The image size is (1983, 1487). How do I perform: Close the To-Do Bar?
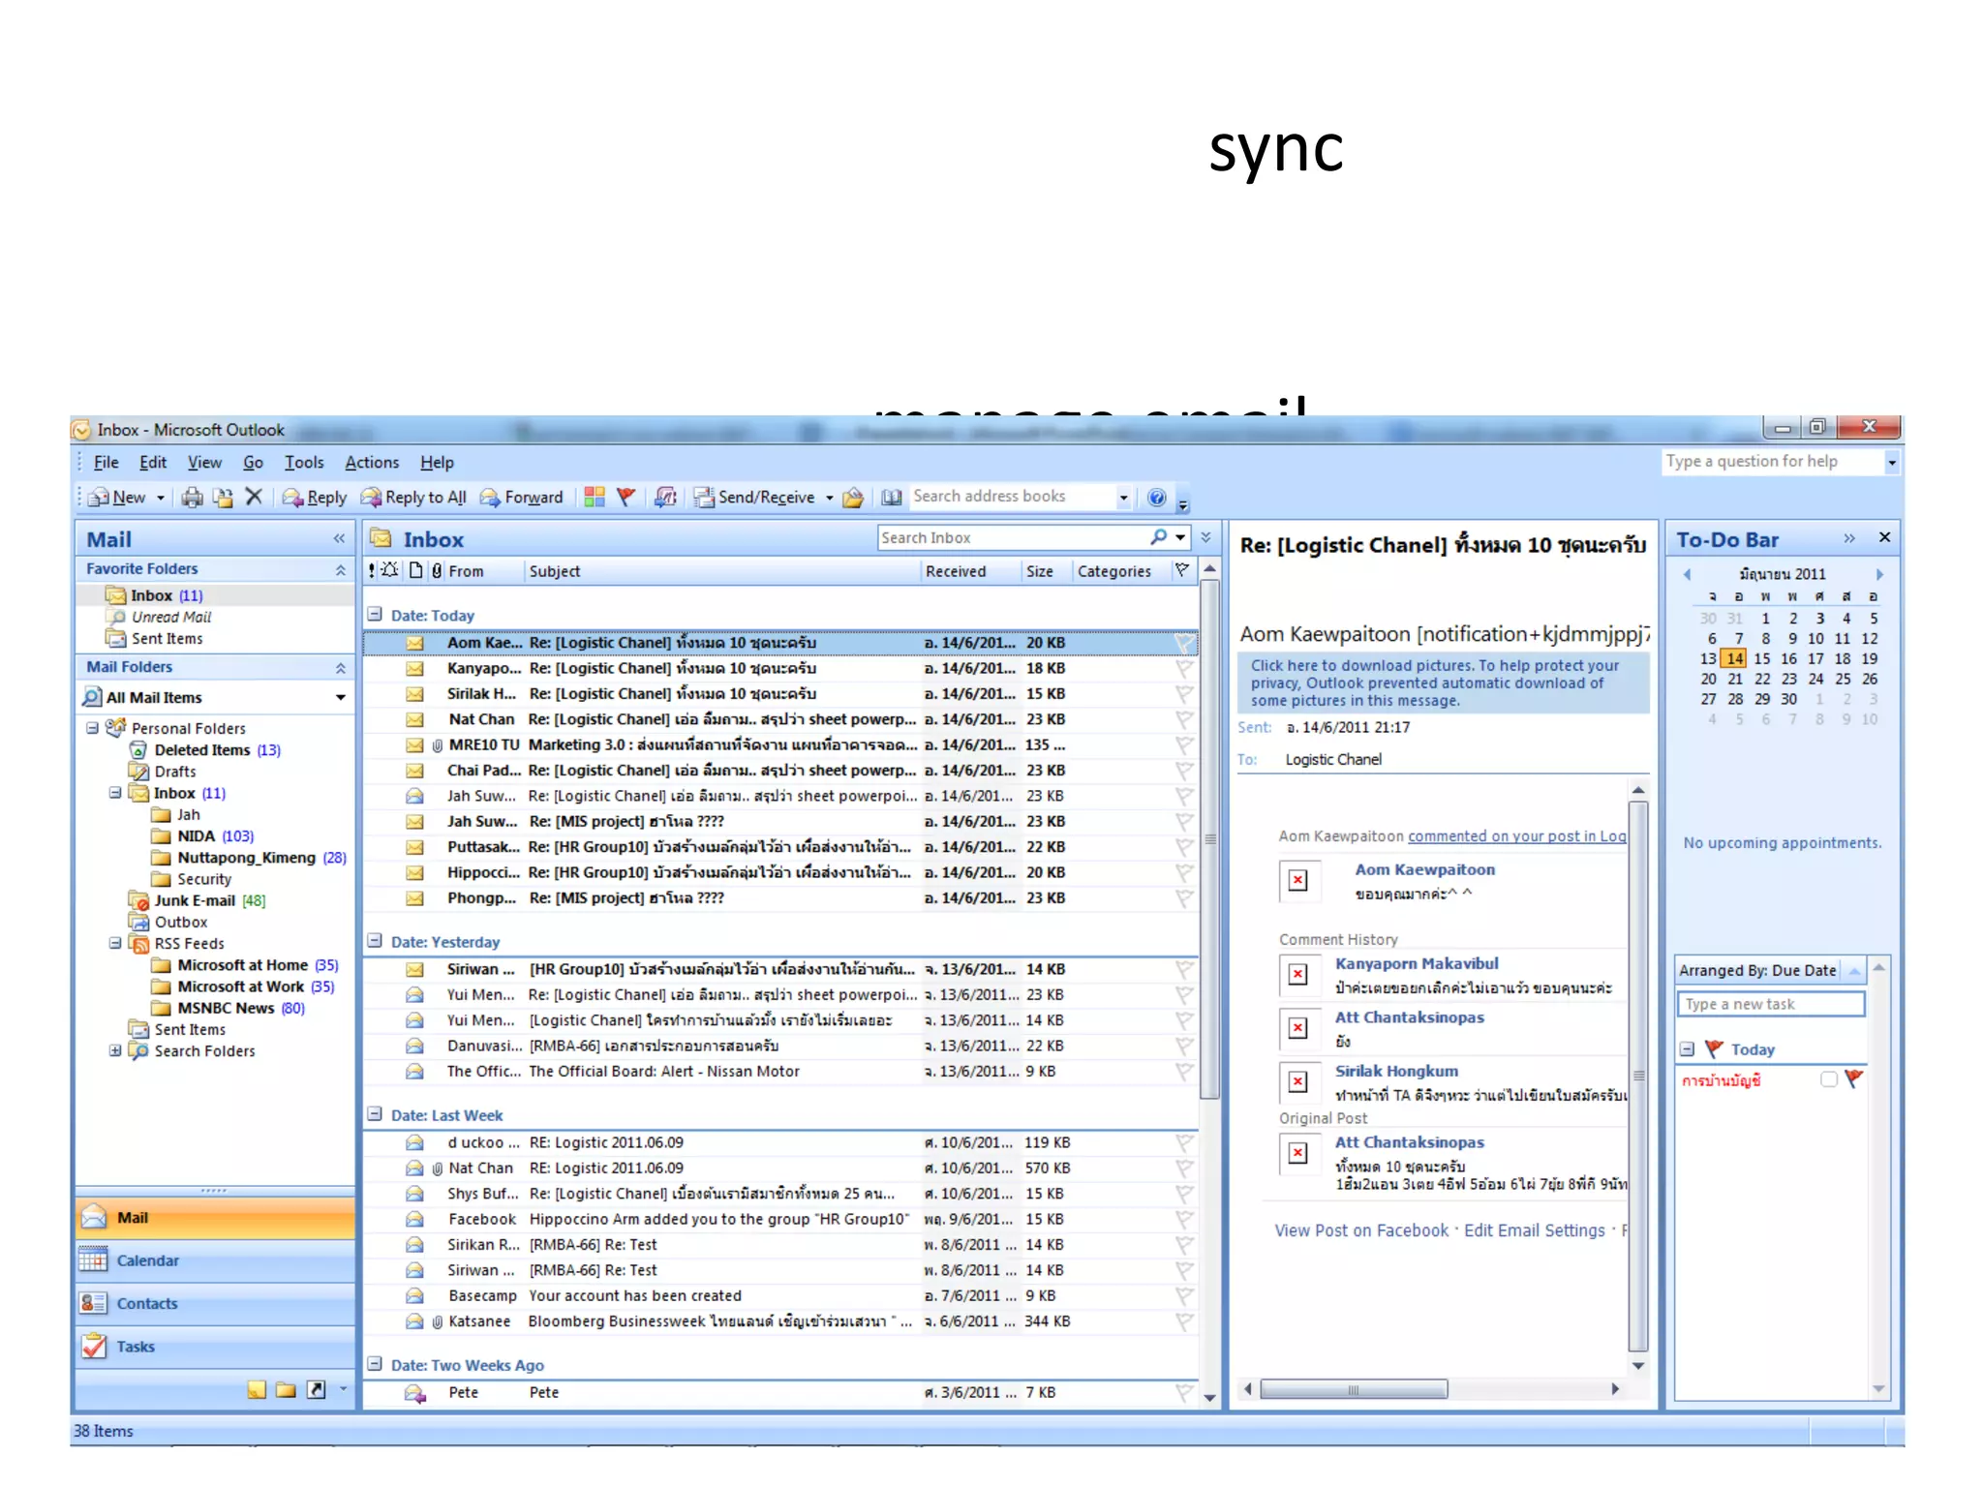(1884, 537)
